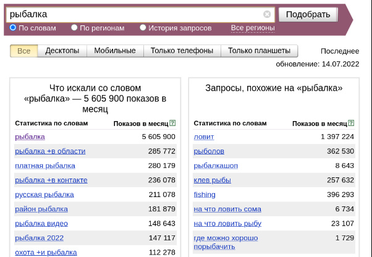Screen dimensions: 372x257
Task: Choose the 'Все' devices tab
Action: point(23,51)
